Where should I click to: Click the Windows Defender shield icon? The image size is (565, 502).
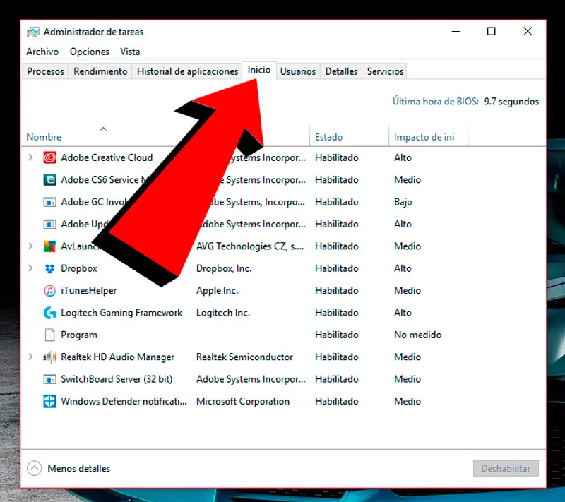(x=49, y=401)
